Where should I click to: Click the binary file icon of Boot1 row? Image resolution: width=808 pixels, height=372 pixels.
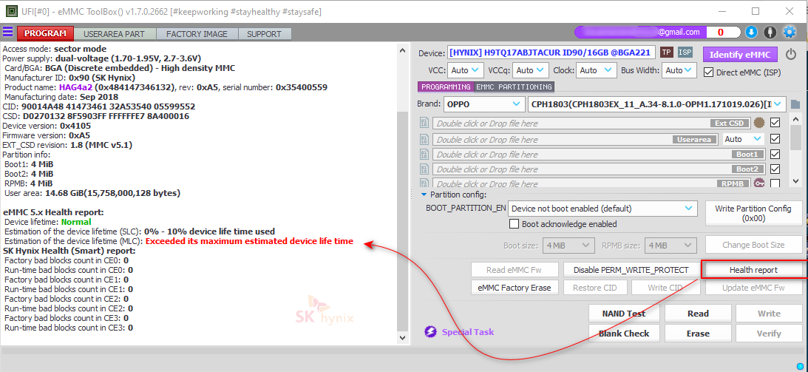click(424, 154)
